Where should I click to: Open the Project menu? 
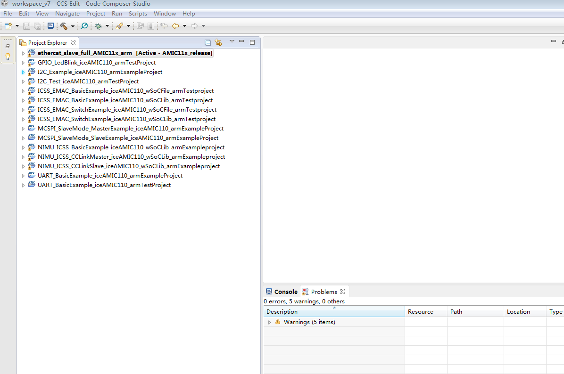(x=96, y=14)
